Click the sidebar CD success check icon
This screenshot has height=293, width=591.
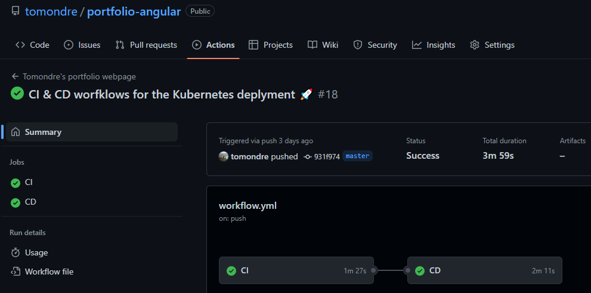tap(16, 202)
